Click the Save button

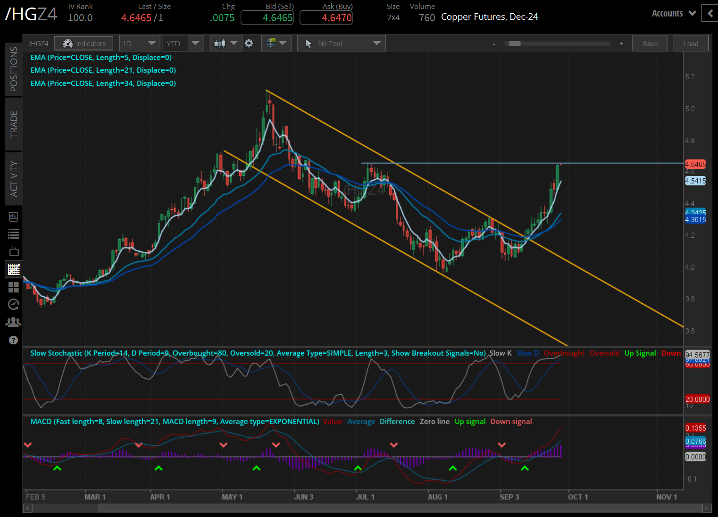click(650, 43)
